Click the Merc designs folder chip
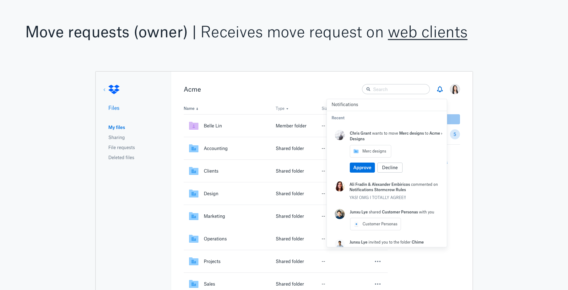The height and width of the screenshot is (290, 568). 370,151
